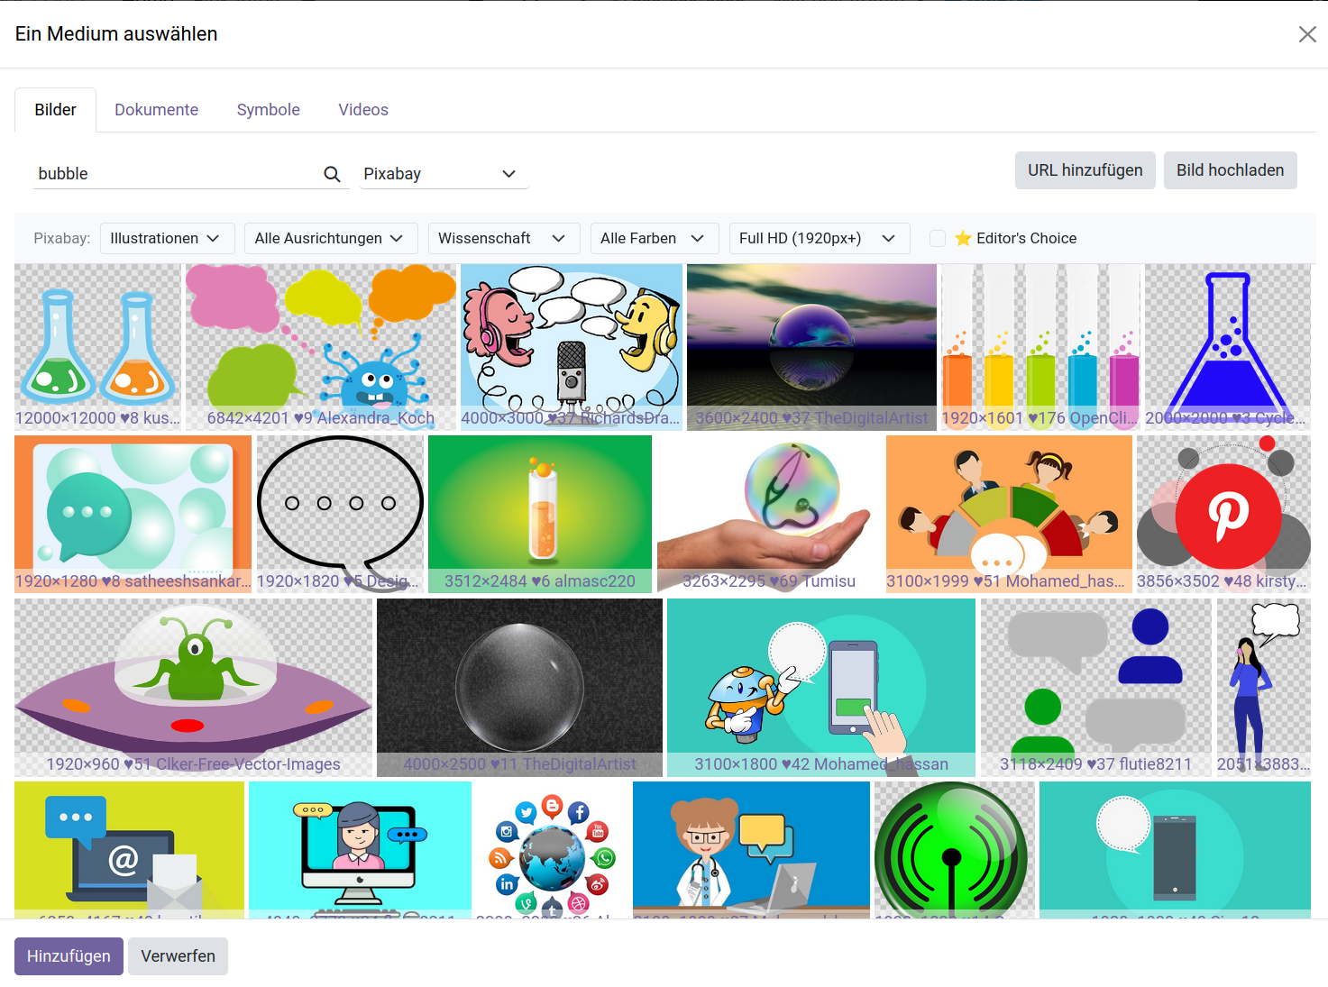Select the blue Erlenmeyer flask illustration
The image size is (1328, 987).
(1226, 343)
